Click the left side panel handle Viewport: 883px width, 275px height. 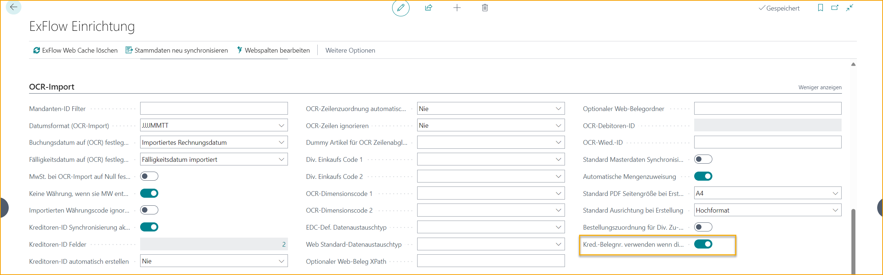tap(4, 208)
